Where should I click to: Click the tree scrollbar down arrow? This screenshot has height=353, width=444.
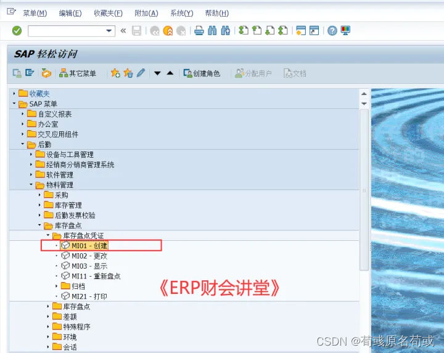364,104
